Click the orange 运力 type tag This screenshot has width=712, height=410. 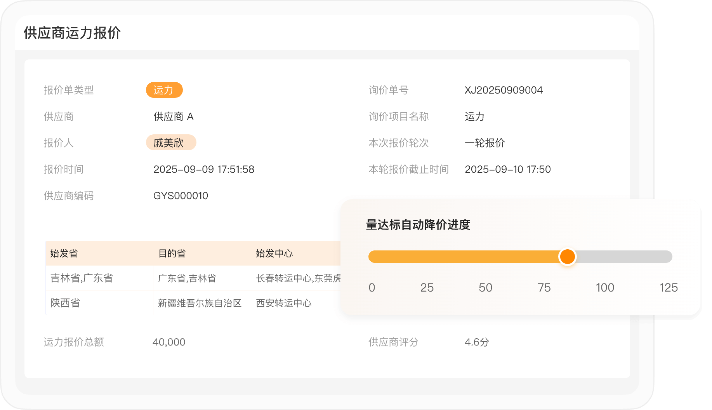(164, 90)
